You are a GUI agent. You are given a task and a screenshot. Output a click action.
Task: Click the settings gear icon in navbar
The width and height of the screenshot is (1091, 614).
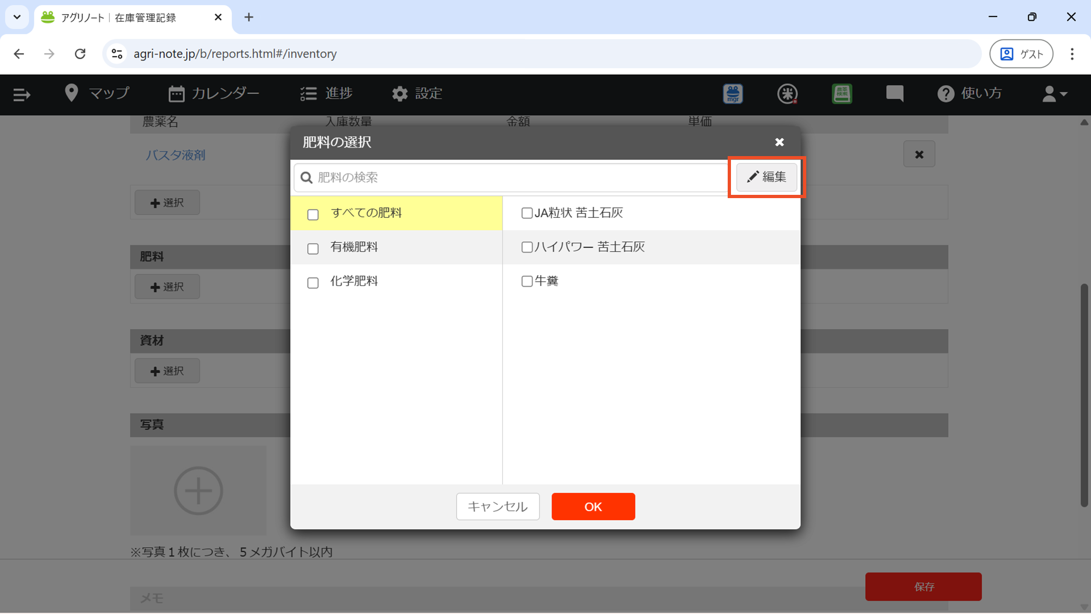(x=400, y=94)
